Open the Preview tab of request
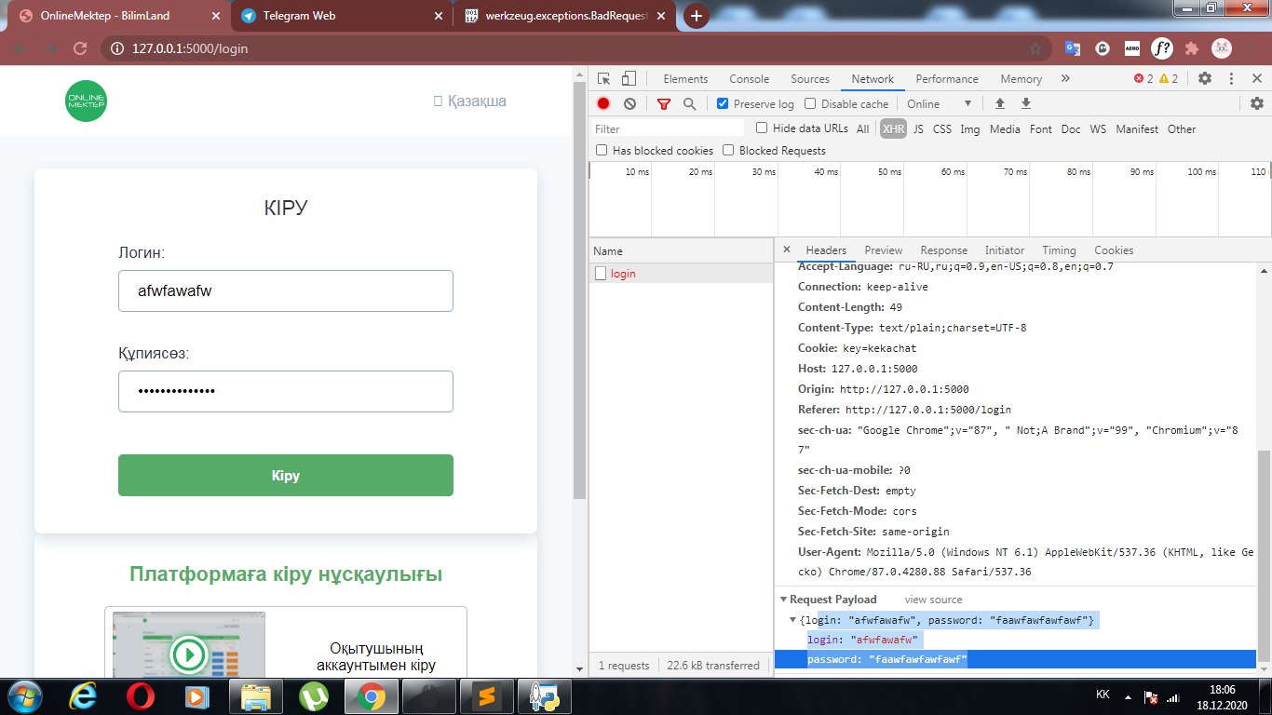This screenshot has height=715, width=1272. pos(884,250)
